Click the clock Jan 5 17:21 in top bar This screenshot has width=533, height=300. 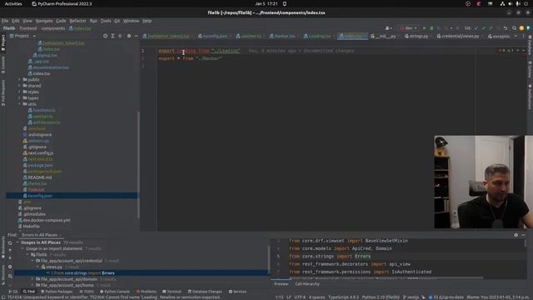[266, 3]
